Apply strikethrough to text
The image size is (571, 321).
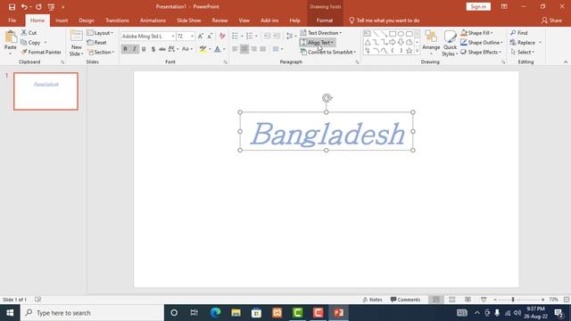(x=162, y=49)
